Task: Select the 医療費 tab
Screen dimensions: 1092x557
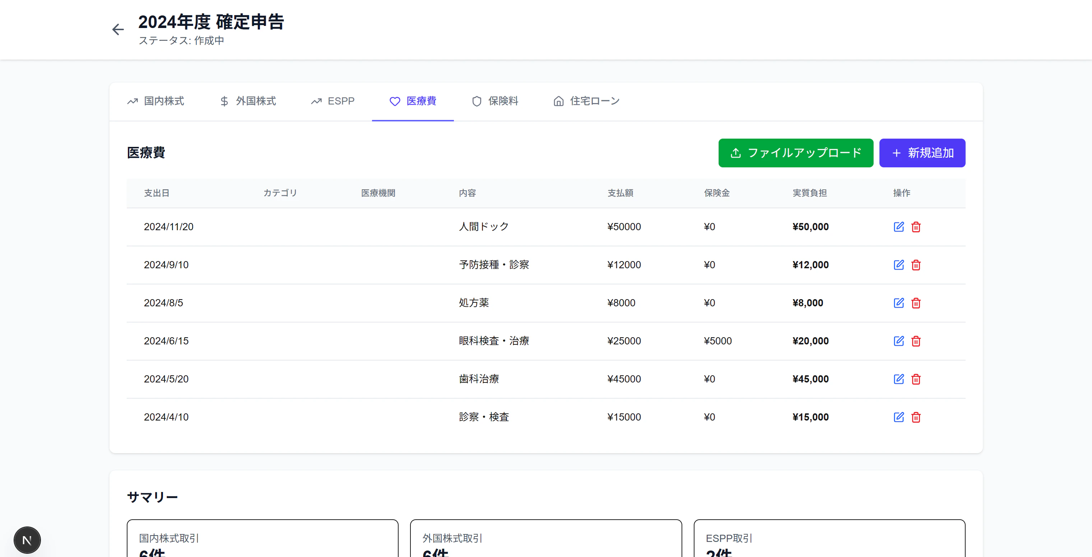Action: (413, 101)
